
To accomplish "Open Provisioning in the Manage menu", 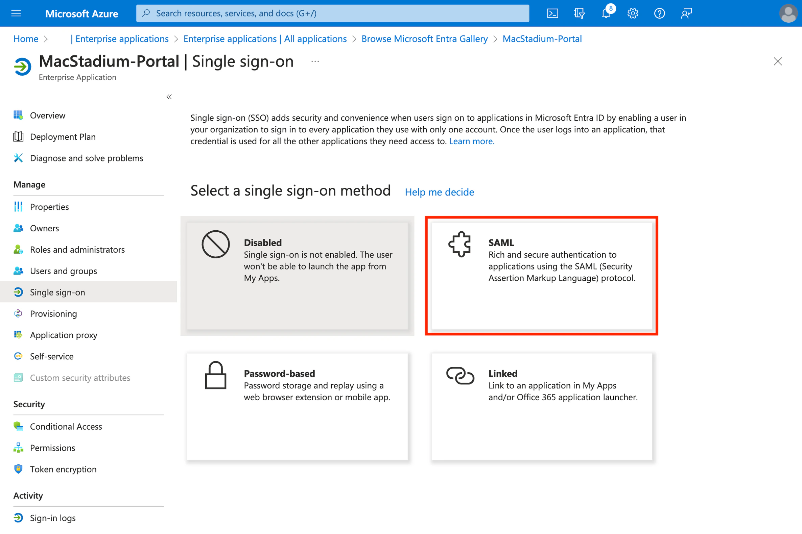I will pyautogui.click(x=53, y=314).
